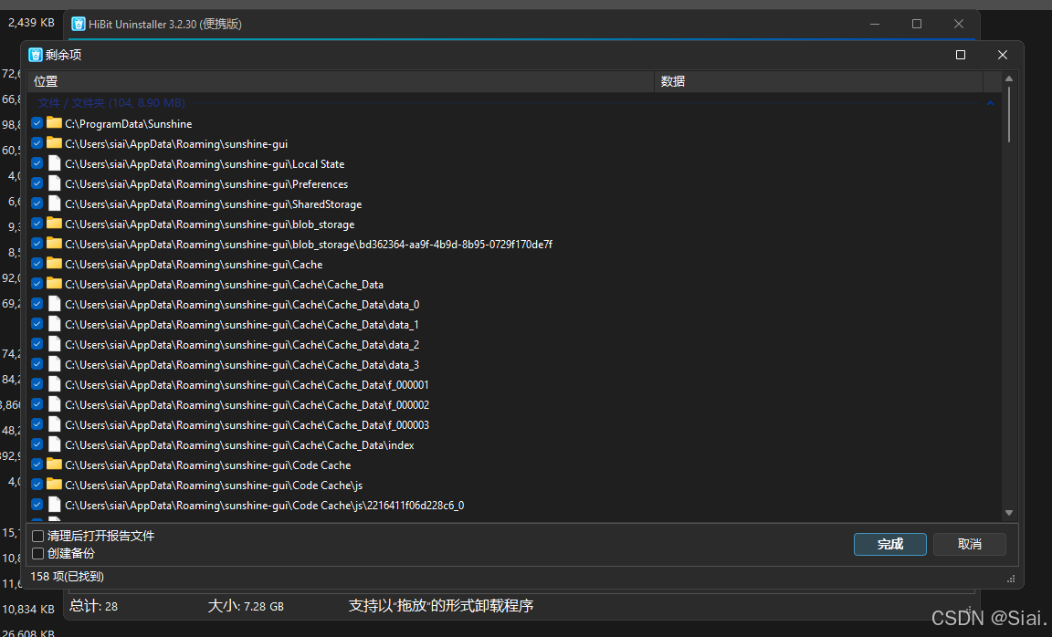This screenshot has height=637, width=1052.
Task: Uncheck the C:\ProgramData\Sunshine entry
Action: (x=37, y=123)
